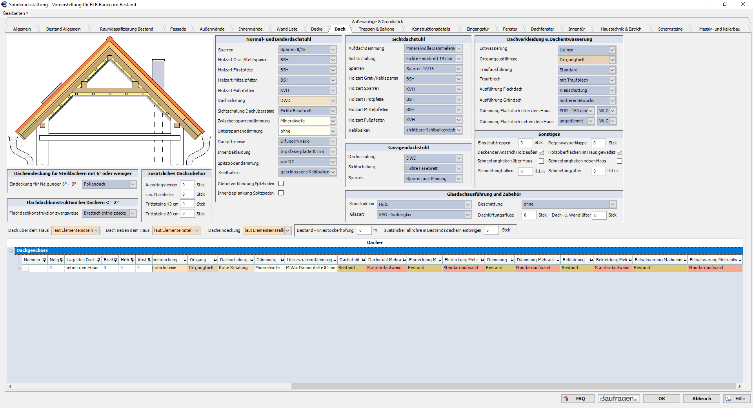
Task: Expand the Entwässerung Uginox dropdown
Action: click(612, 50)
